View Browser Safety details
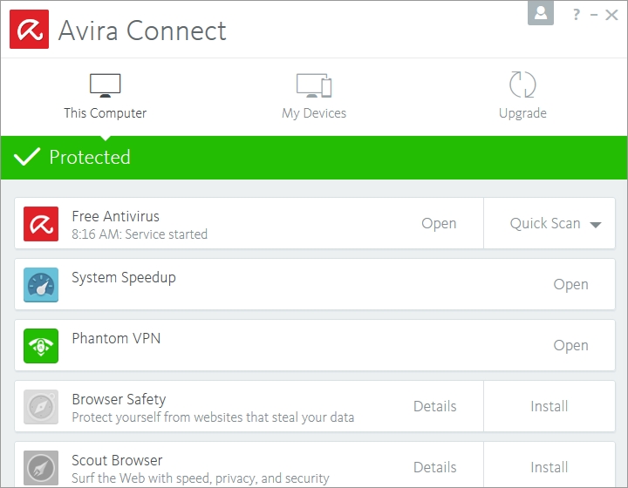 (x=434, y=406)
